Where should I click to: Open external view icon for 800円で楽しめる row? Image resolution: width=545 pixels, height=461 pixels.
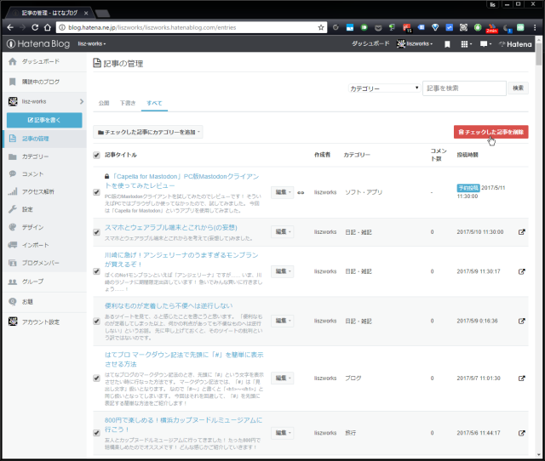click(x=522, y=433)
